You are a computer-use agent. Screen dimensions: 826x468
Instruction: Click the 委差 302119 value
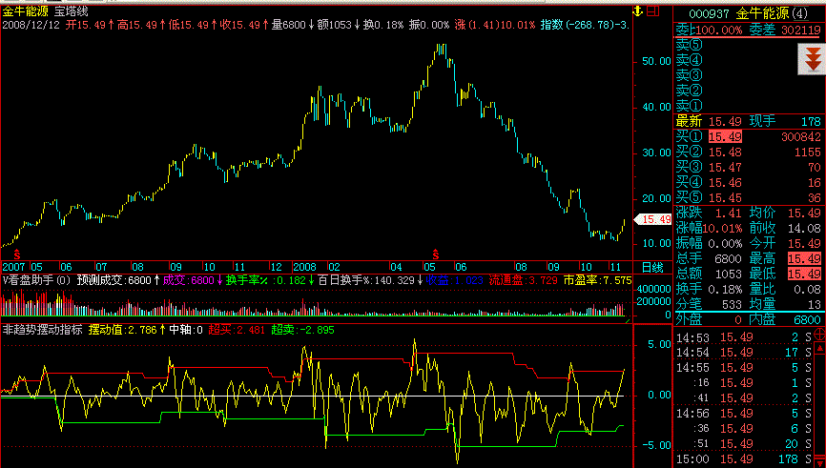pos(800,30)
